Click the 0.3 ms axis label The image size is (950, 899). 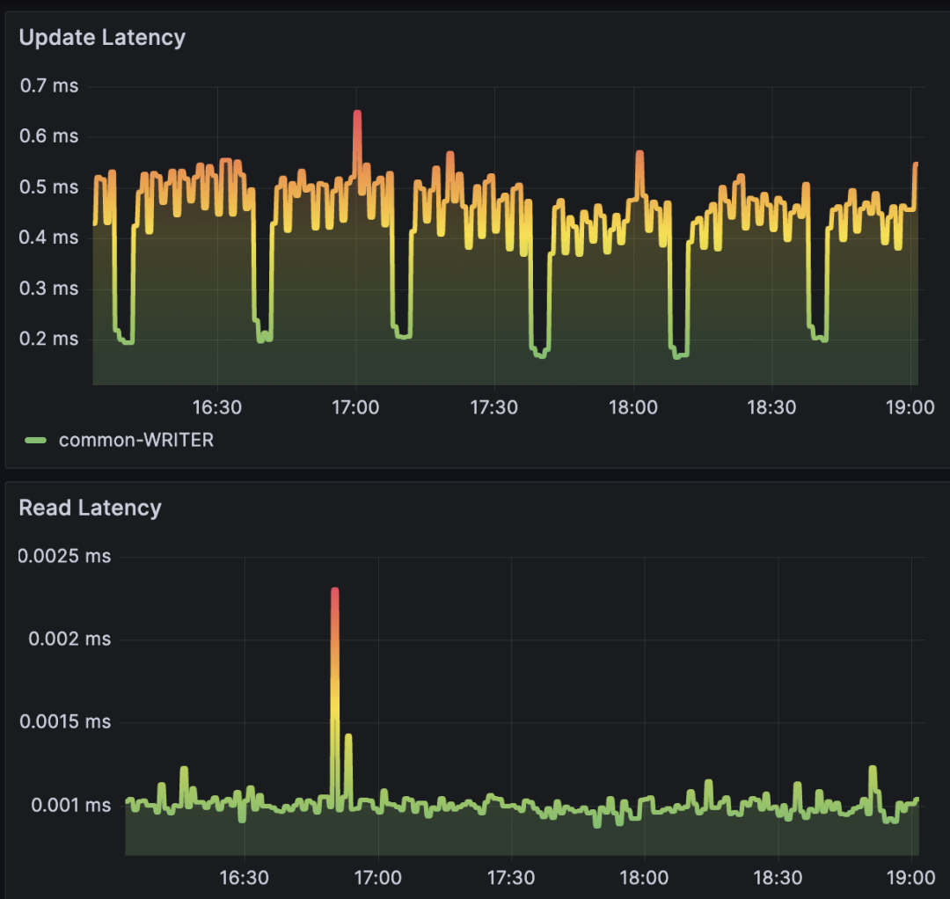[x=49, y=288]
